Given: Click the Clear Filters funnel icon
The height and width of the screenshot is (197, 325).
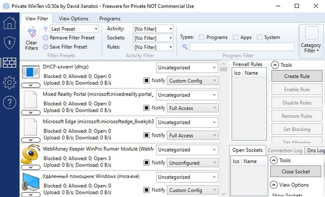Looking at the screenshot, I should pyautogui.click(x=31, y=32).
